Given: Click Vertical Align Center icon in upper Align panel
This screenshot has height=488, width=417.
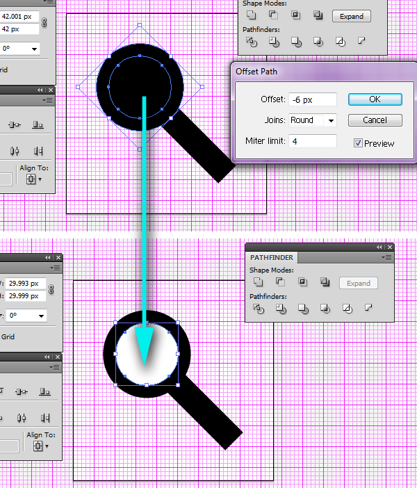Looking at the screenshot, I should pyautogui.click(x=15, y=125).
